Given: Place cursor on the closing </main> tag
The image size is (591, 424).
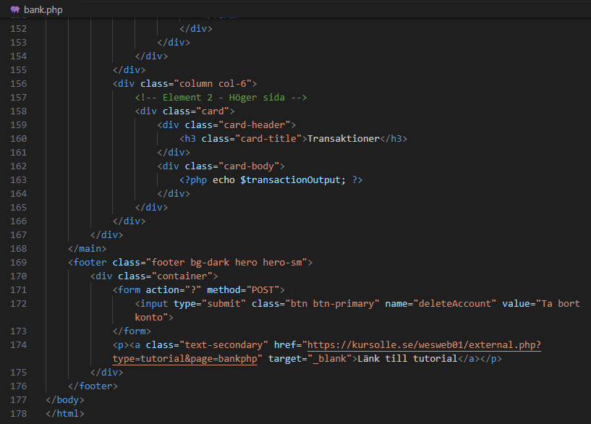Looking at the screenshot, I should coord(88,249).
